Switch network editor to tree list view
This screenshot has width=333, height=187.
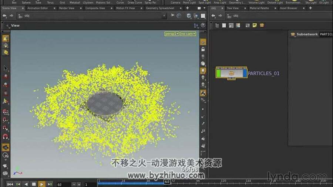click(217, 25)
